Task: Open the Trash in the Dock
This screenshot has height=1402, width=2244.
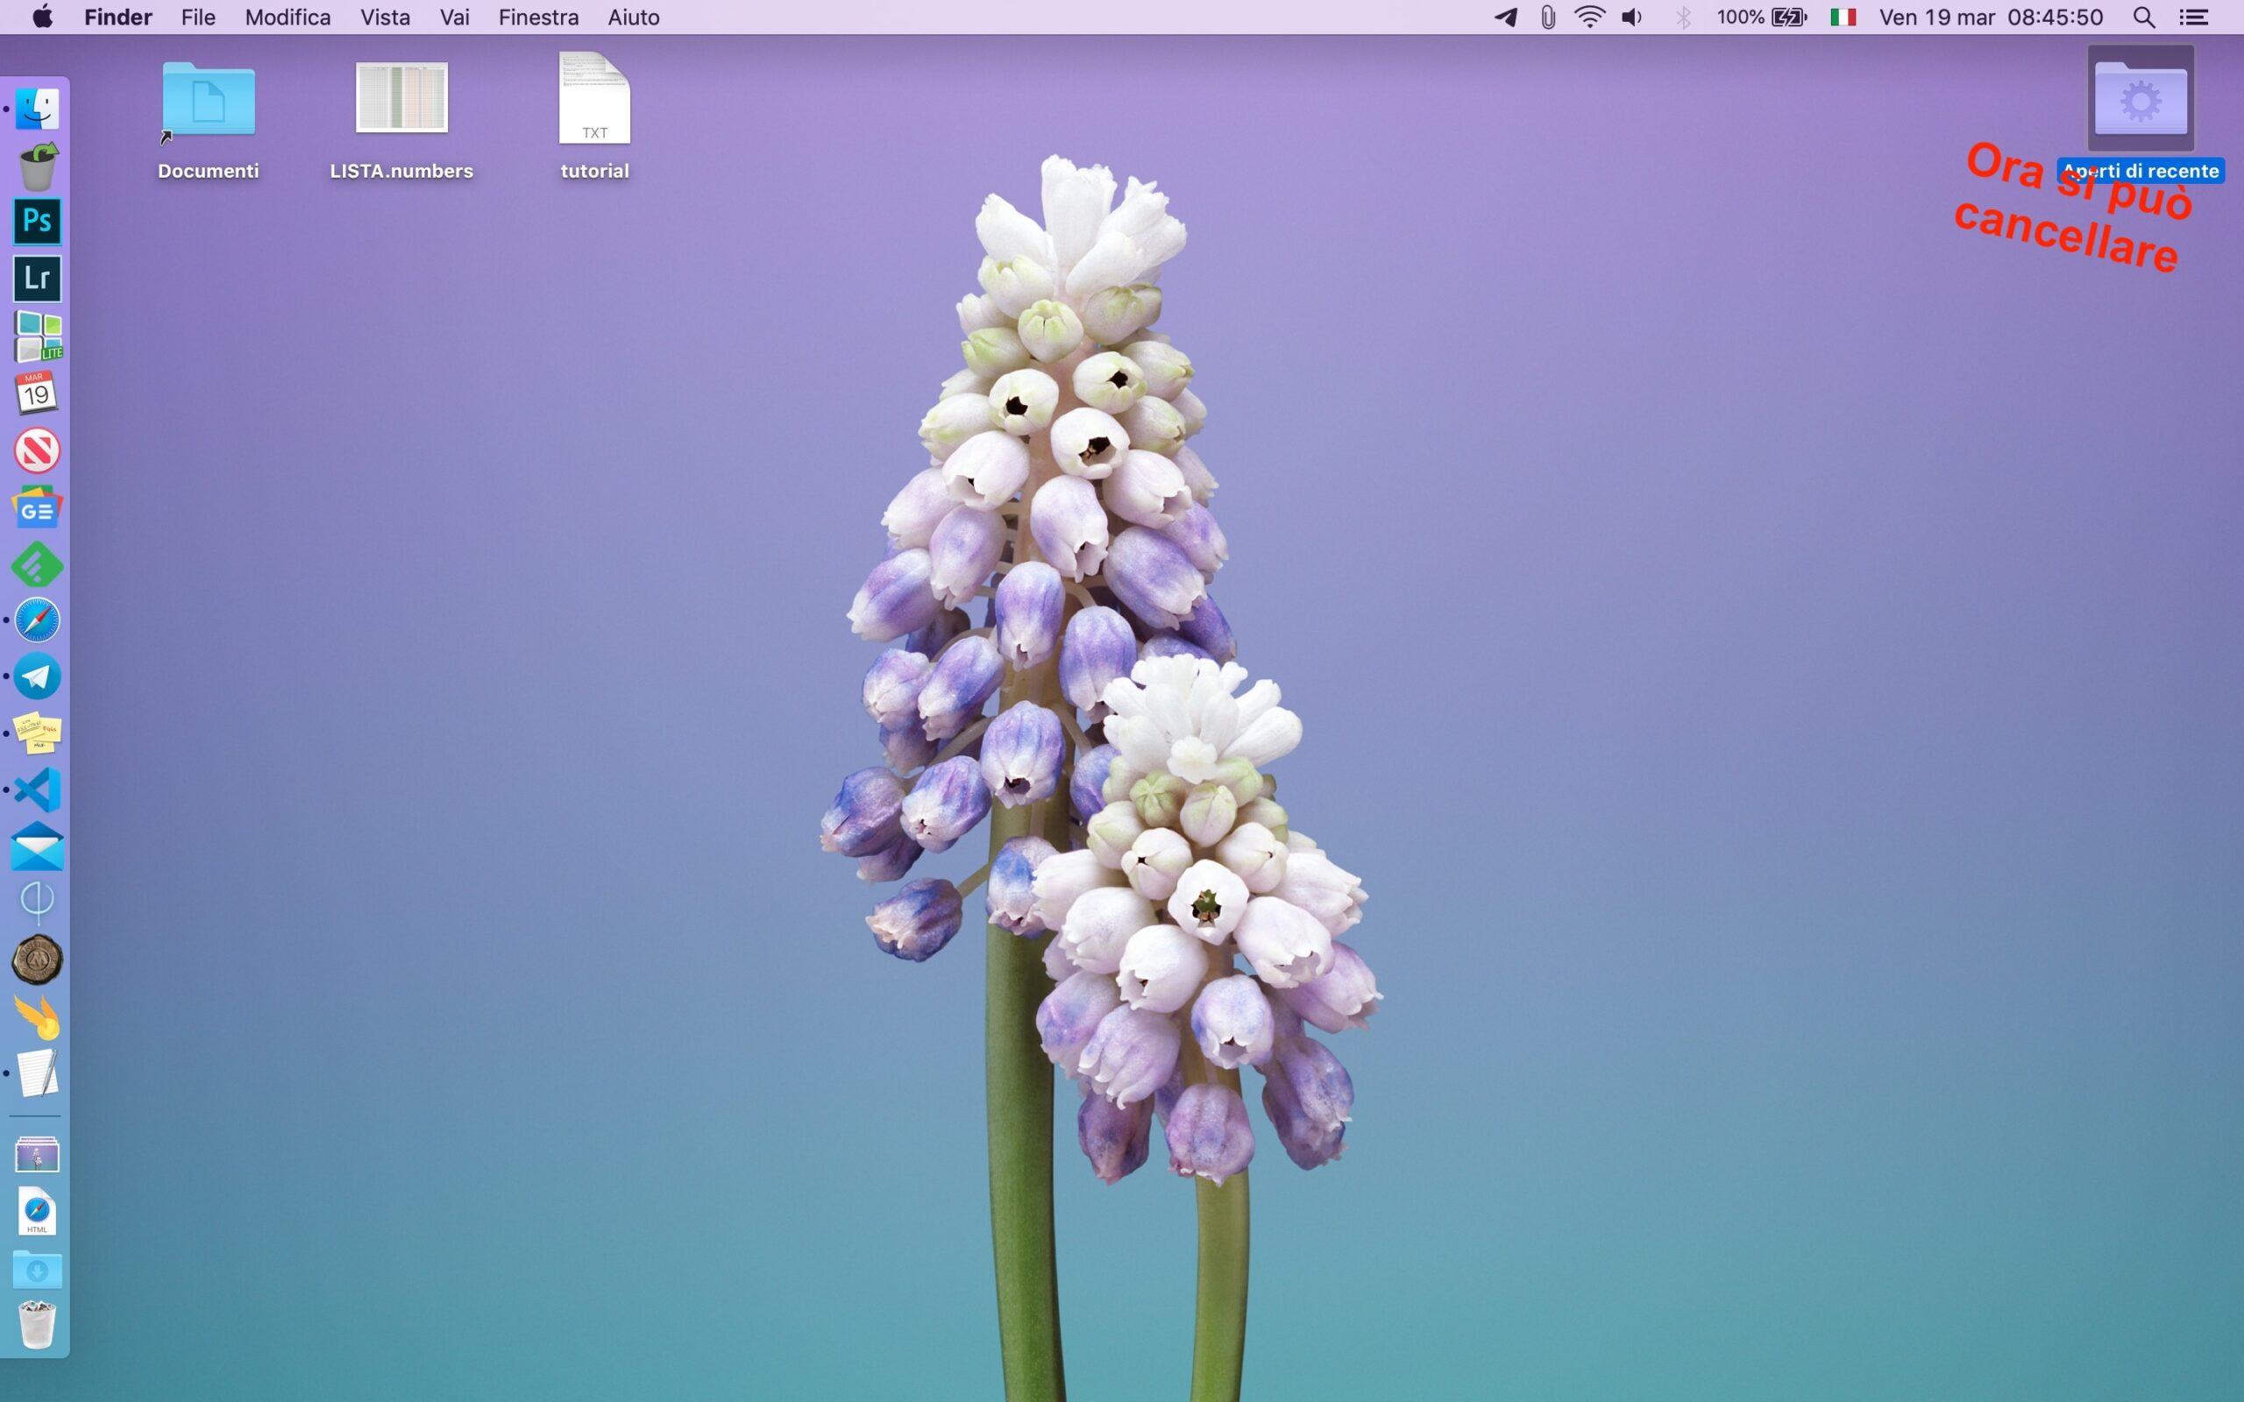Action: click(x=37, y=1325)
